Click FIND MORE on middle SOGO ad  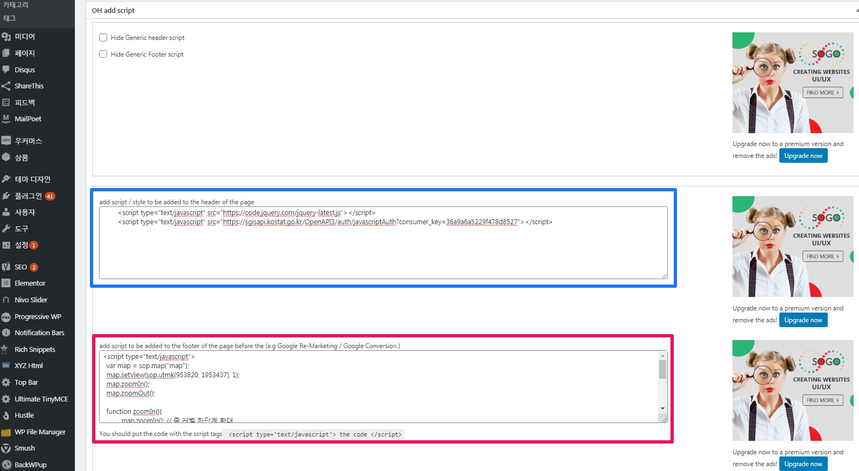click(x=822, y=257)
